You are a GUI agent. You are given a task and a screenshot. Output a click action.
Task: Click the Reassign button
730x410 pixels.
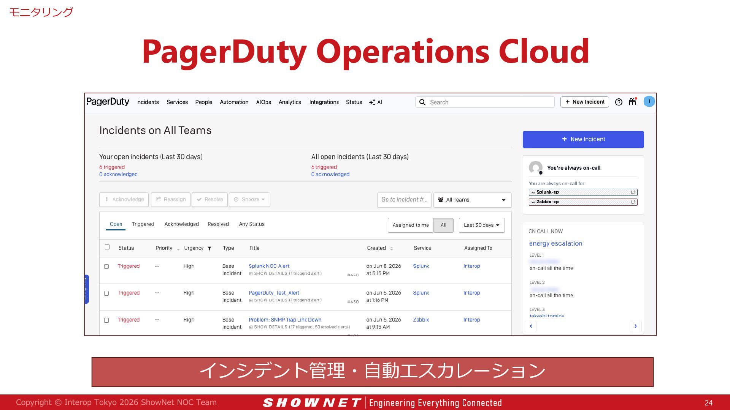(171, 200)
